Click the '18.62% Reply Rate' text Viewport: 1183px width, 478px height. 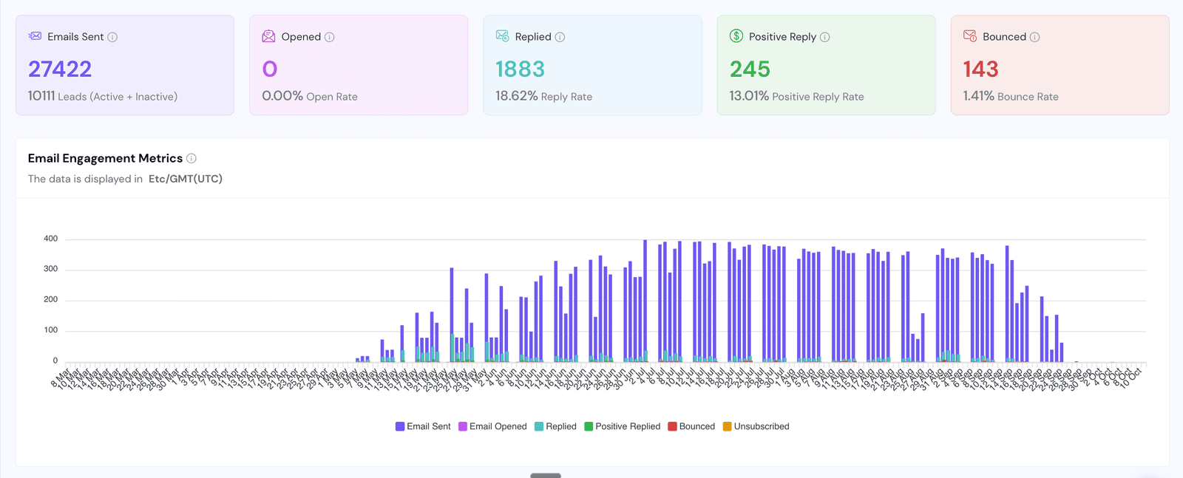543,96
